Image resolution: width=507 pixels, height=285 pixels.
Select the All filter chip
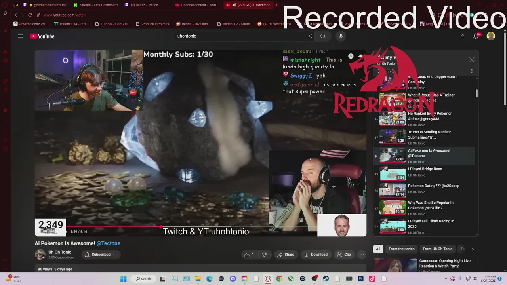coord(378,249)
